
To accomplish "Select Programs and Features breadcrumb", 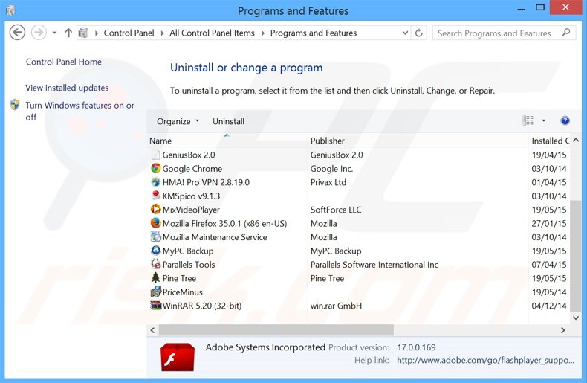I will tap(314, 33).
